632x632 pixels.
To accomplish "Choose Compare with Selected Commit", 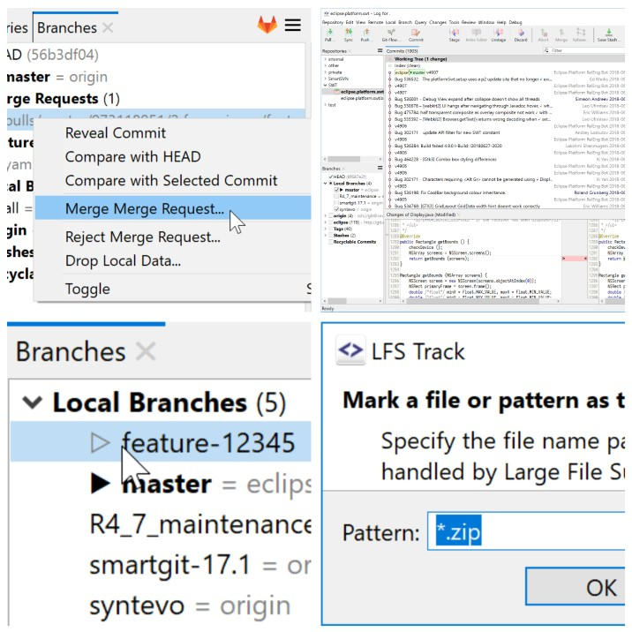I will 171,181.
